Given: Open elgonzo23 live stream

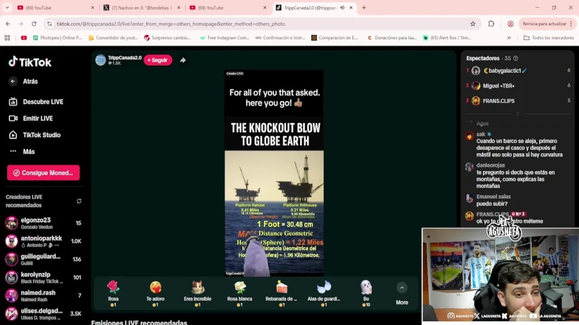Looking at the screenshot, I should [43, 223].
